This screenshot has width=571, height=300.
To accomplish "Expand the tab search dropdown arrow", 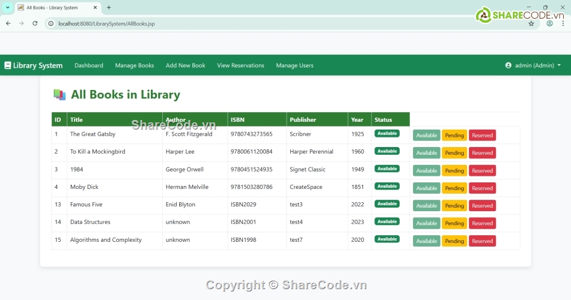I will [x=7, y=8].
